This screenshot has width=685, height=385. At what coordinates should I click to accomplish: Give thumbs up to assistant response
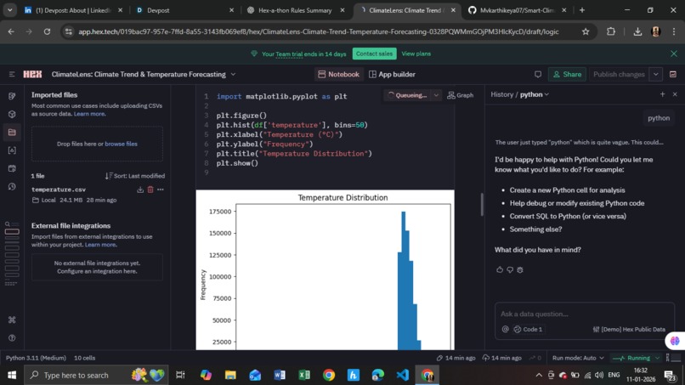tap(500, 269)
